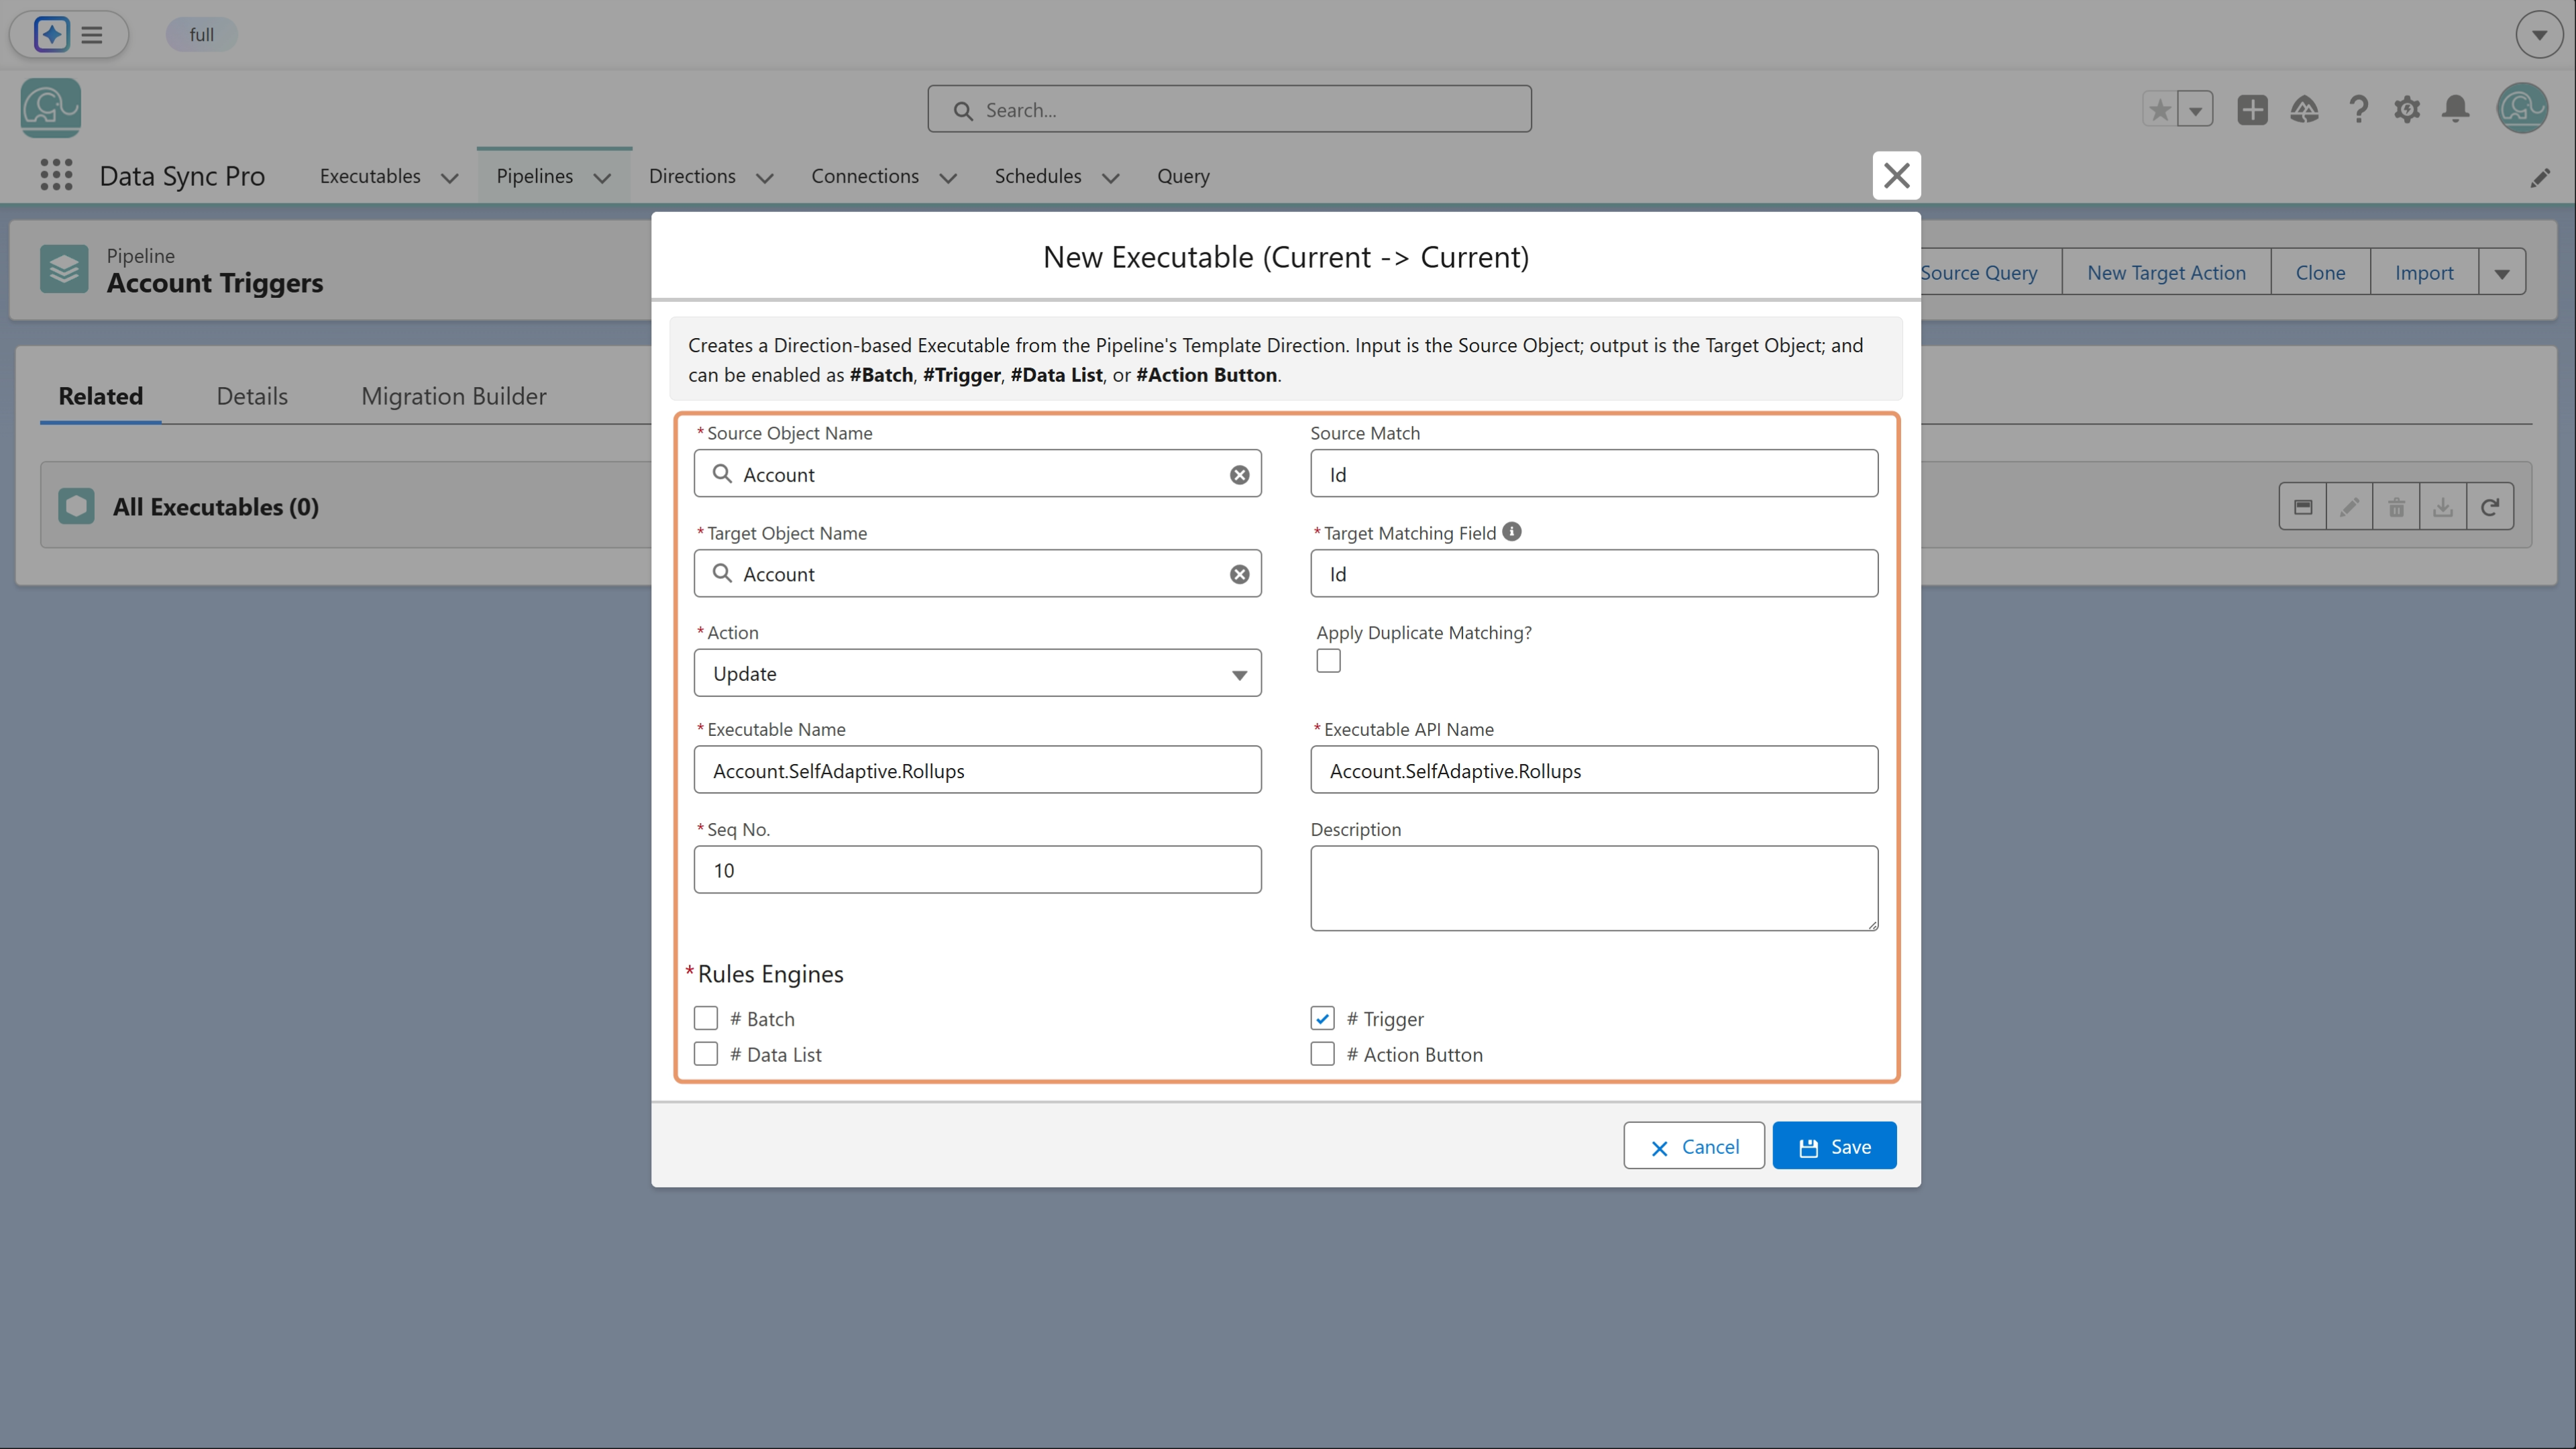Click the 'full' pill label

201,35
